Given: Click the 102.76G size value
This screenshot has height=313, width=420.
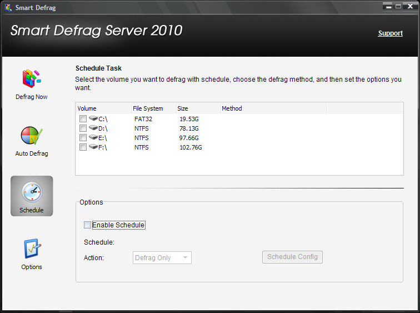Looking at the screenshot, I should click(191, 147).
